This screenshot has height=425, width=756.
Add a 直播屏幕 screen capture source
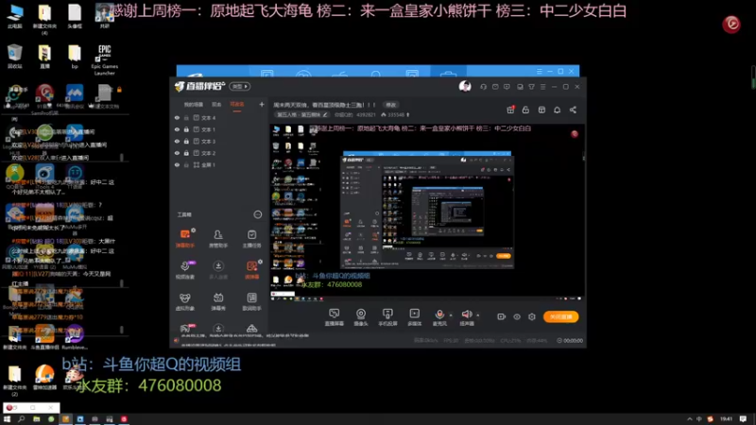(x=335, y=317)
